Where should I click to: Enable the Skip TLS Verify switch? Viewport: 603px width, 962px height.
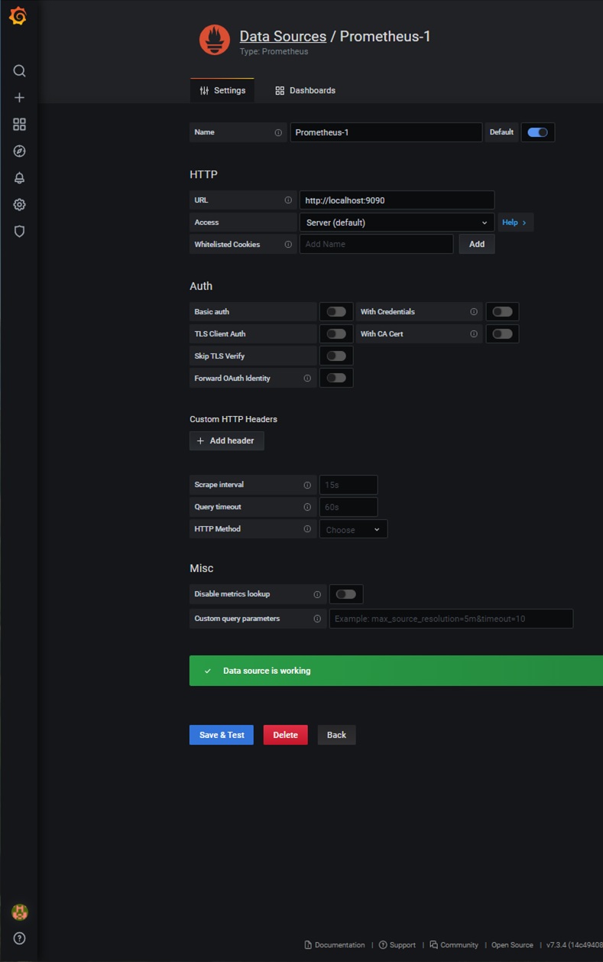(336, 356)
